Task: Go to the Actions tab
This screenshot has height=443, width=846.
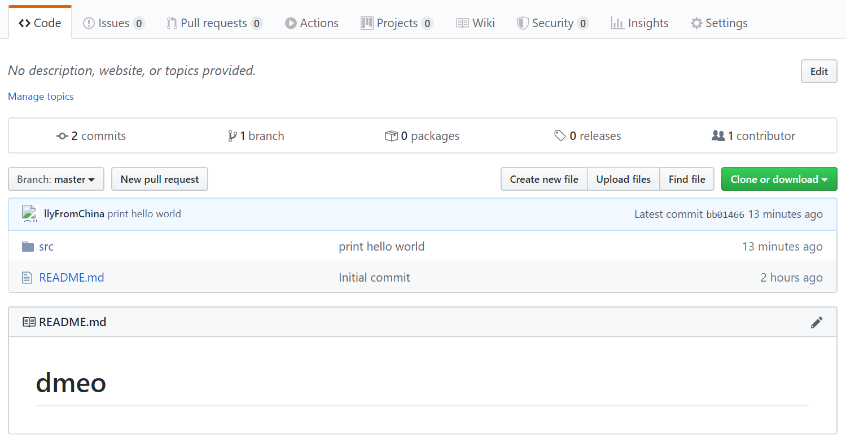Action: click(x=312, y=23)
